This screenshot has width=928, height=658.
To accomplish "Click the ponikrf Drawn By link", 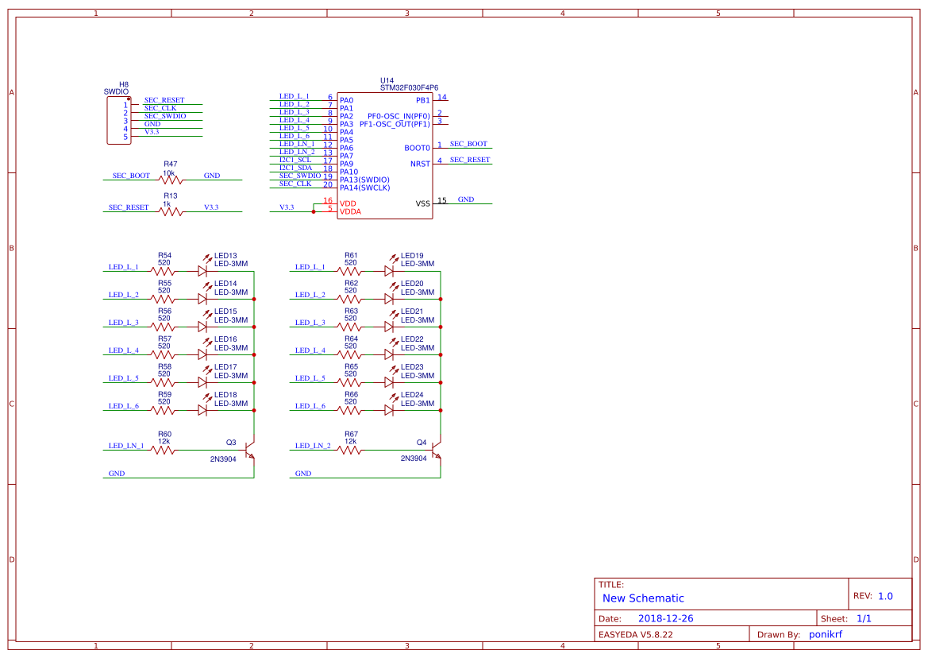I will (x=826, y=634).
